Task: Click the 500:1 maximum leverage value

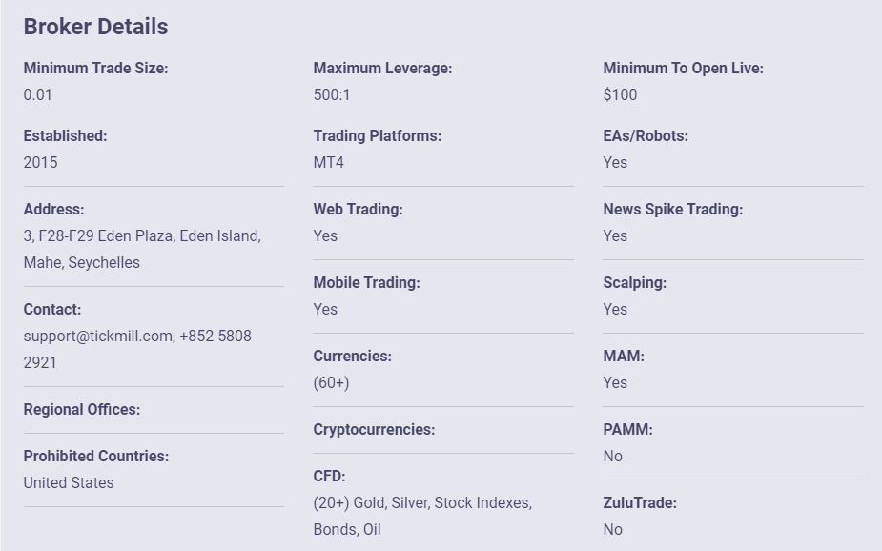Action: (x=331, y=94)
